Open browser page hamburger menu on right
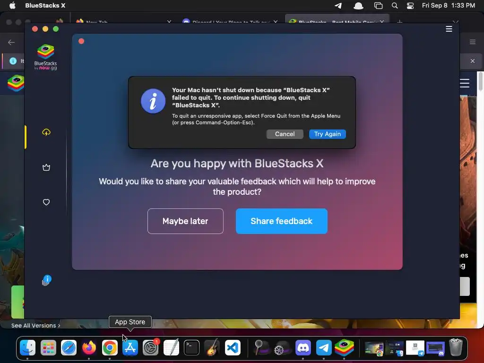Image resolution: width=484 pixels, height=363 pixels. pos(465,83)
